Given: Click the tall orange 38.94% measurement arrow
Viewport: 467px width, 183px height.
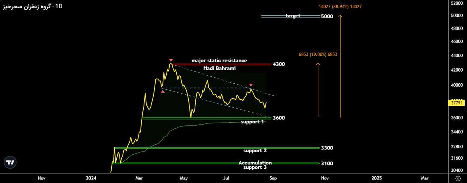Looking at the screenshot, I should point(340,66).
